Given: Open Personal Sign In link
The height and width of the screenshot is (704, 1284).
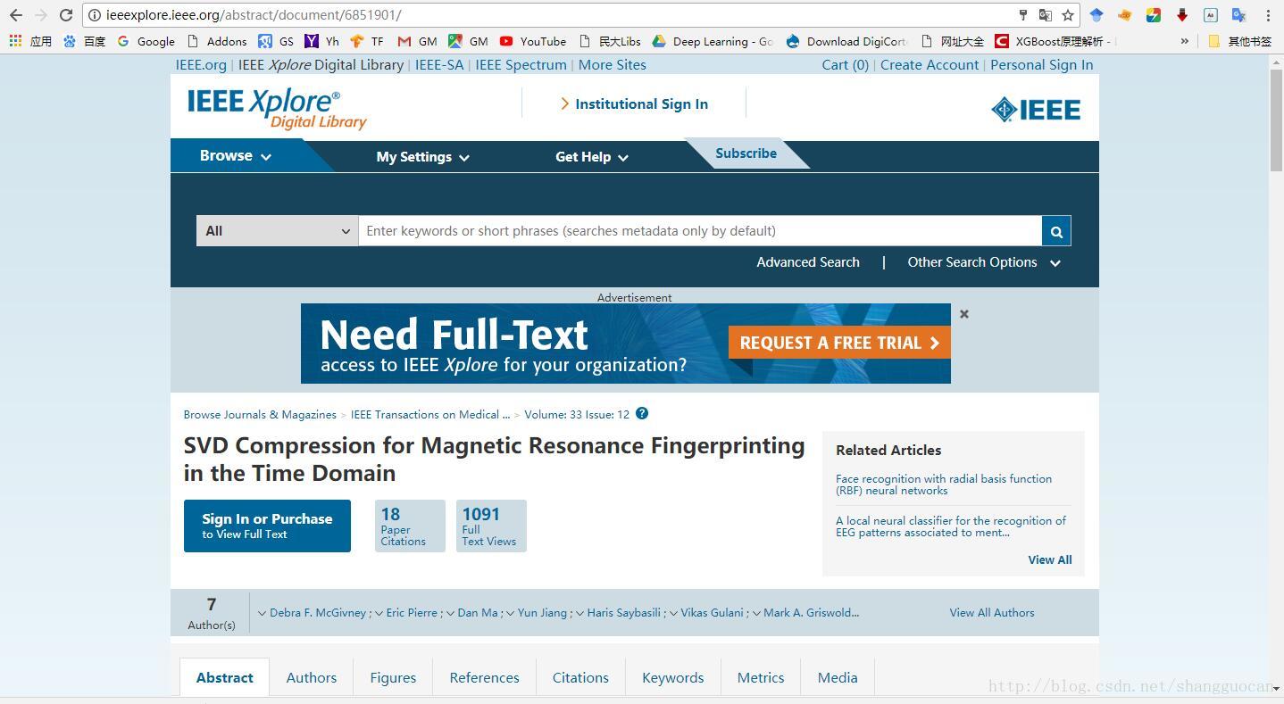Looking at the screenshot, I should coord(1041,64).
